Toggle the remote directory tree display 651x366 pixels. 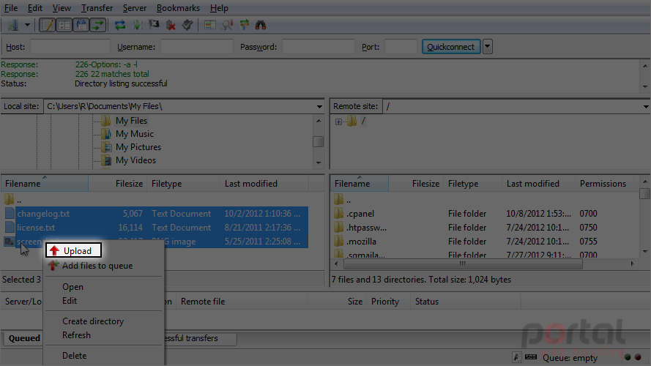click(81, 26)
